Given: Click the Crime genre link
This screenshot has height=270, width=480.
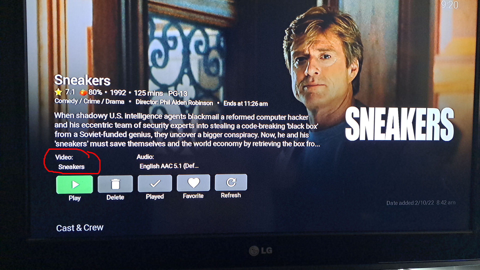Looking at the screenshot, I should (91, 101).
